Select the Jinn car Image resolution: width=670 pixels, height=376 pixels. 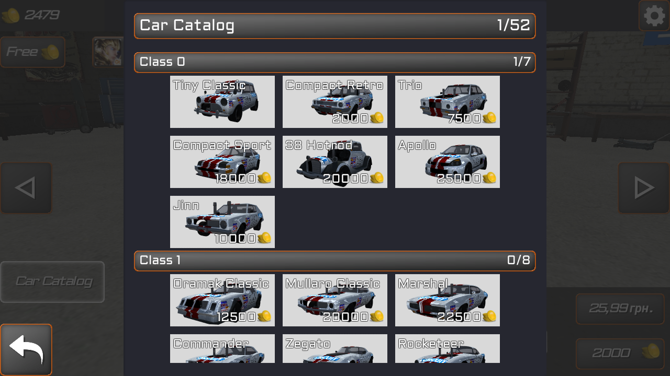click(222, 222)
